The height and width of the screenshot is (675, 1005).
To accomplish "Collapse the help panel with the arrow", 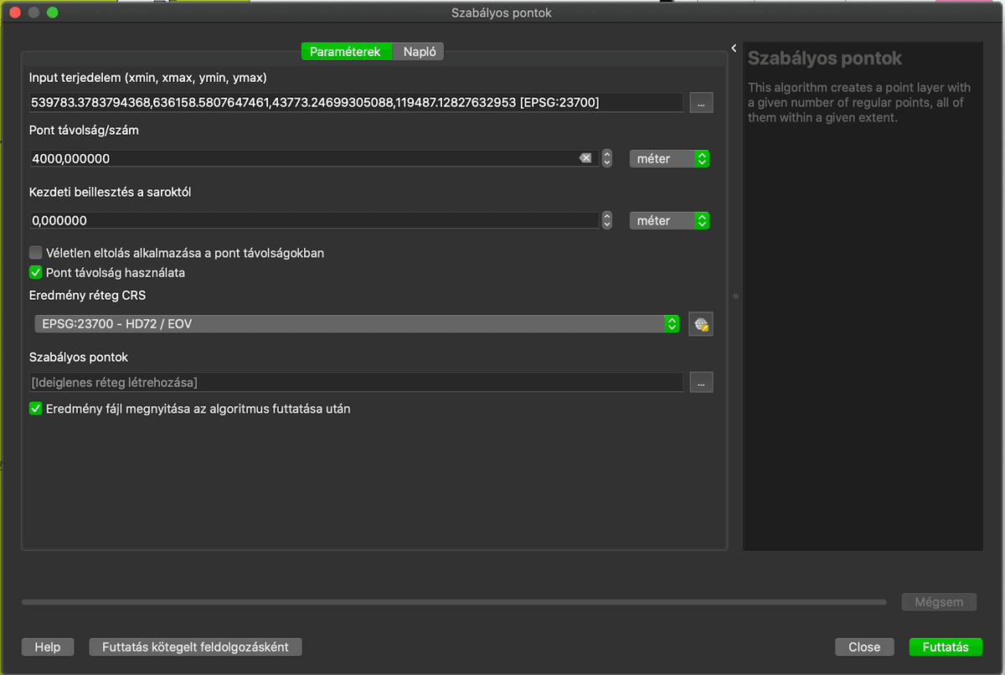I will [x=734, y=49].
